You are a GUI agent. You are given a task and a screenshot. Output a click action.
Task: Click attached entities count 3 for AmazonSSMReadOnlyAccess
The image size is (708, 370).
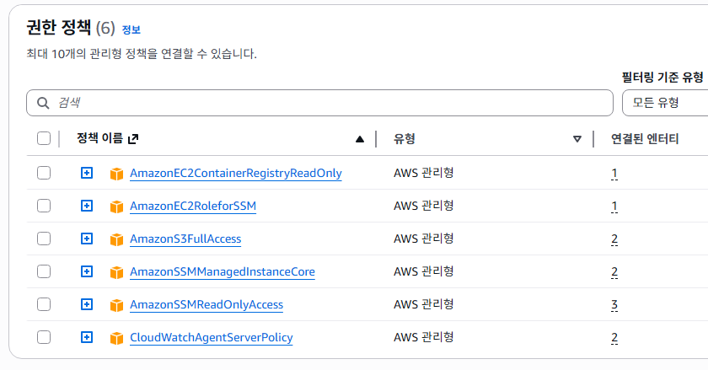614,305
